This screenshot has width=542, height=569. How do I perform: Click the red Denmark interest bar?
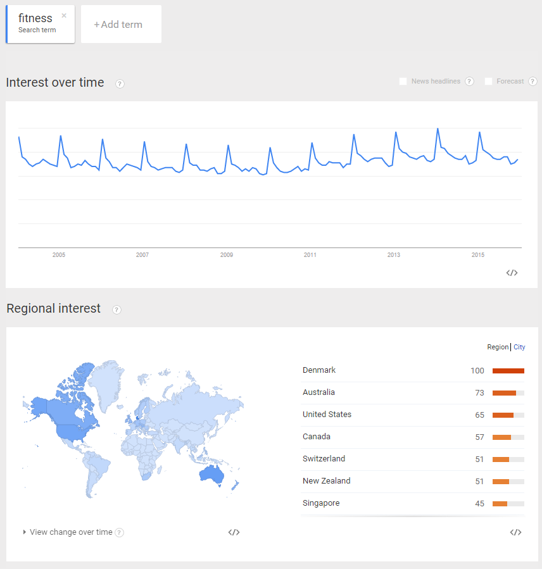[x=508, y=371]
